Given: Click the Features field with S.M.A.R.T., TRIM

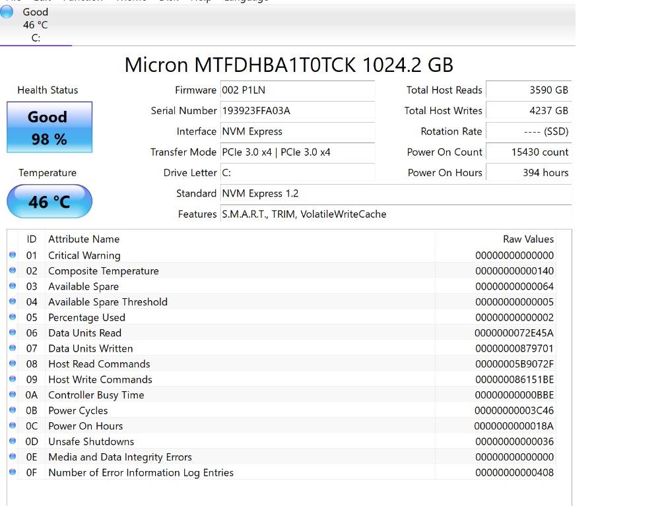Looking at the screenshot, I should [x=395, y=214].
